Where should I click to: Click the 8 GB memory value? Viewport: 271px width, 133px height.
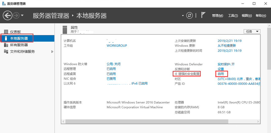(x=221, y=107)
